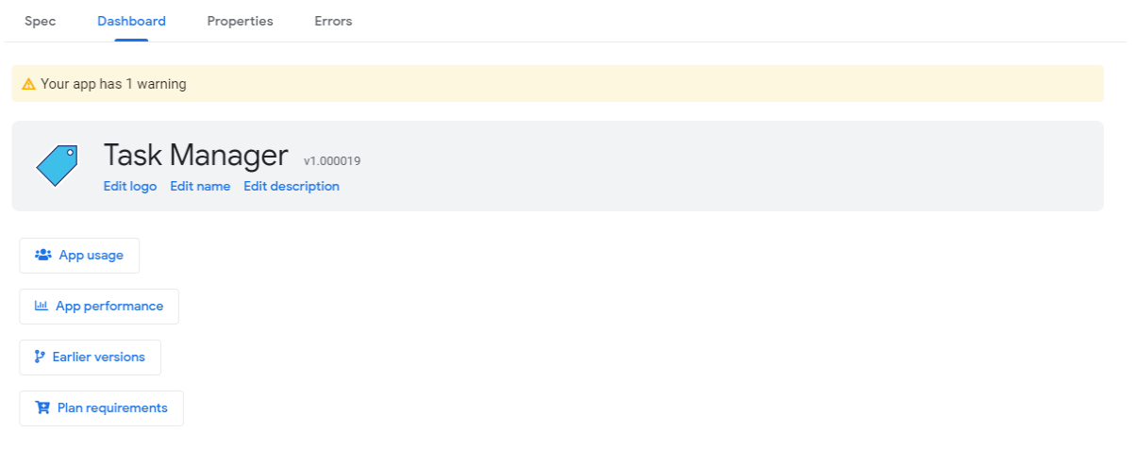Image resolution: width=1134 pixels, height=449 pixels.
Task: Click the 'Your app has 1 warning' message
Action: 113,84
